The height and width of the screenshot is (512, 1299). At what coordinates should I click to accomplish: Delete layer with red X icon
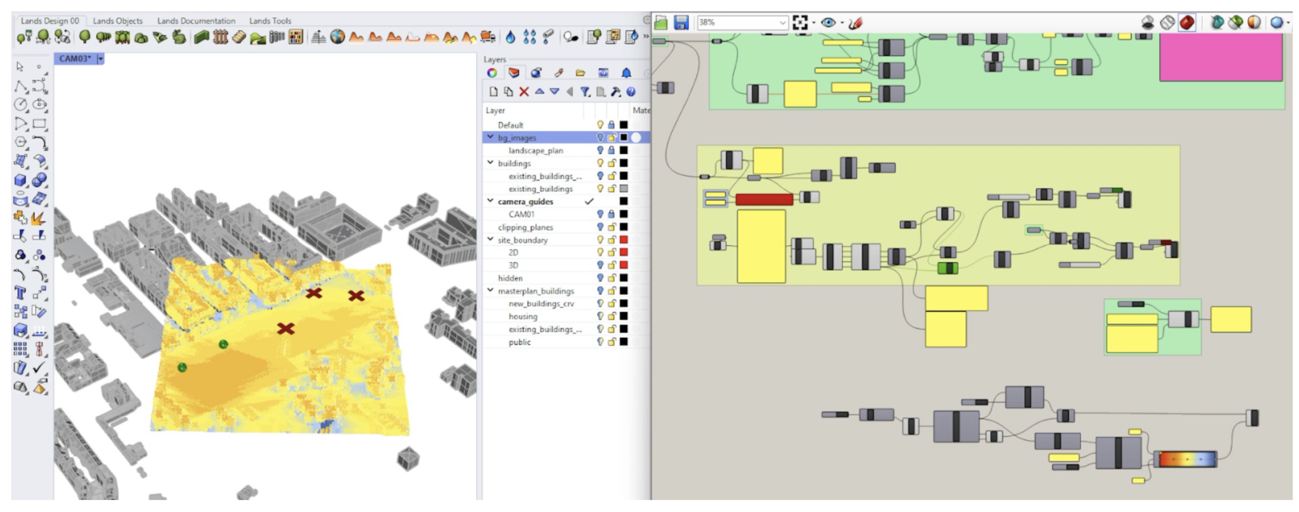click(524, 92)
